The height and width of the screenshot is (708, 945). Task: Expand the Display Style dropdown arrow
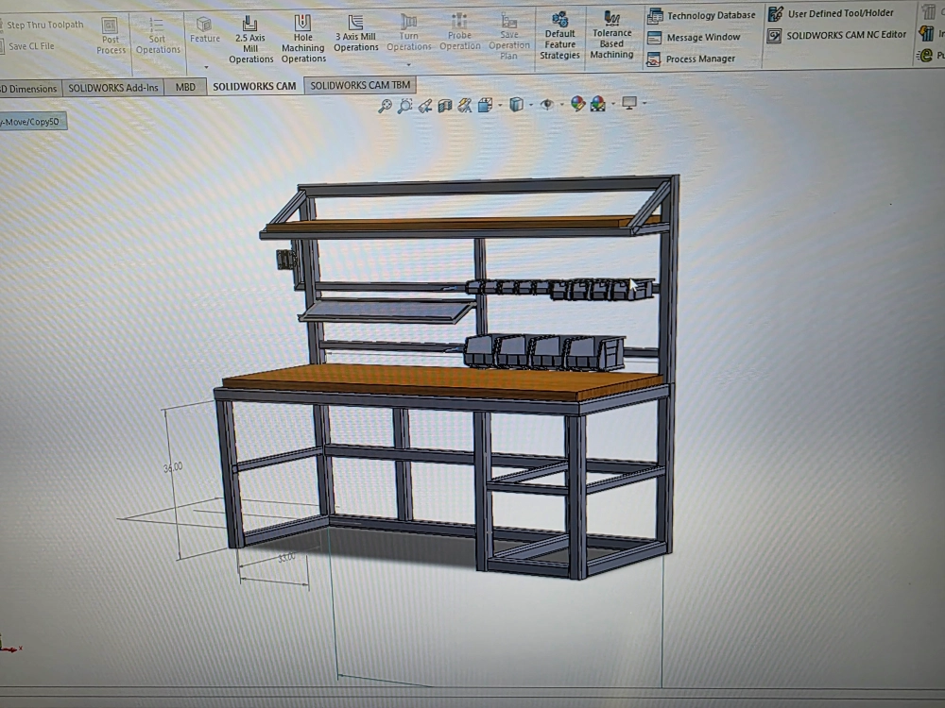pyautogui.click(x=531, y=105)
